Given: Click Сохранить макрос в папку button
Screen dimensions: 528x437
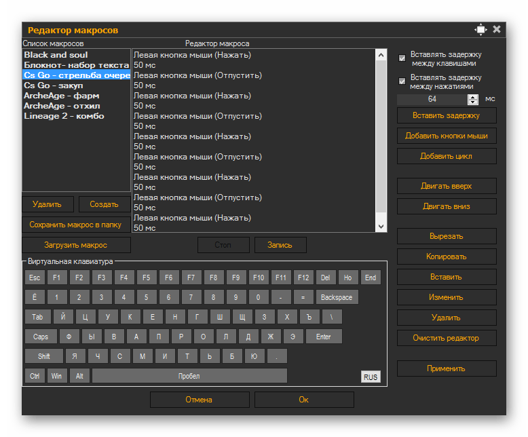Looking at the screenshot, I should 76,225.
